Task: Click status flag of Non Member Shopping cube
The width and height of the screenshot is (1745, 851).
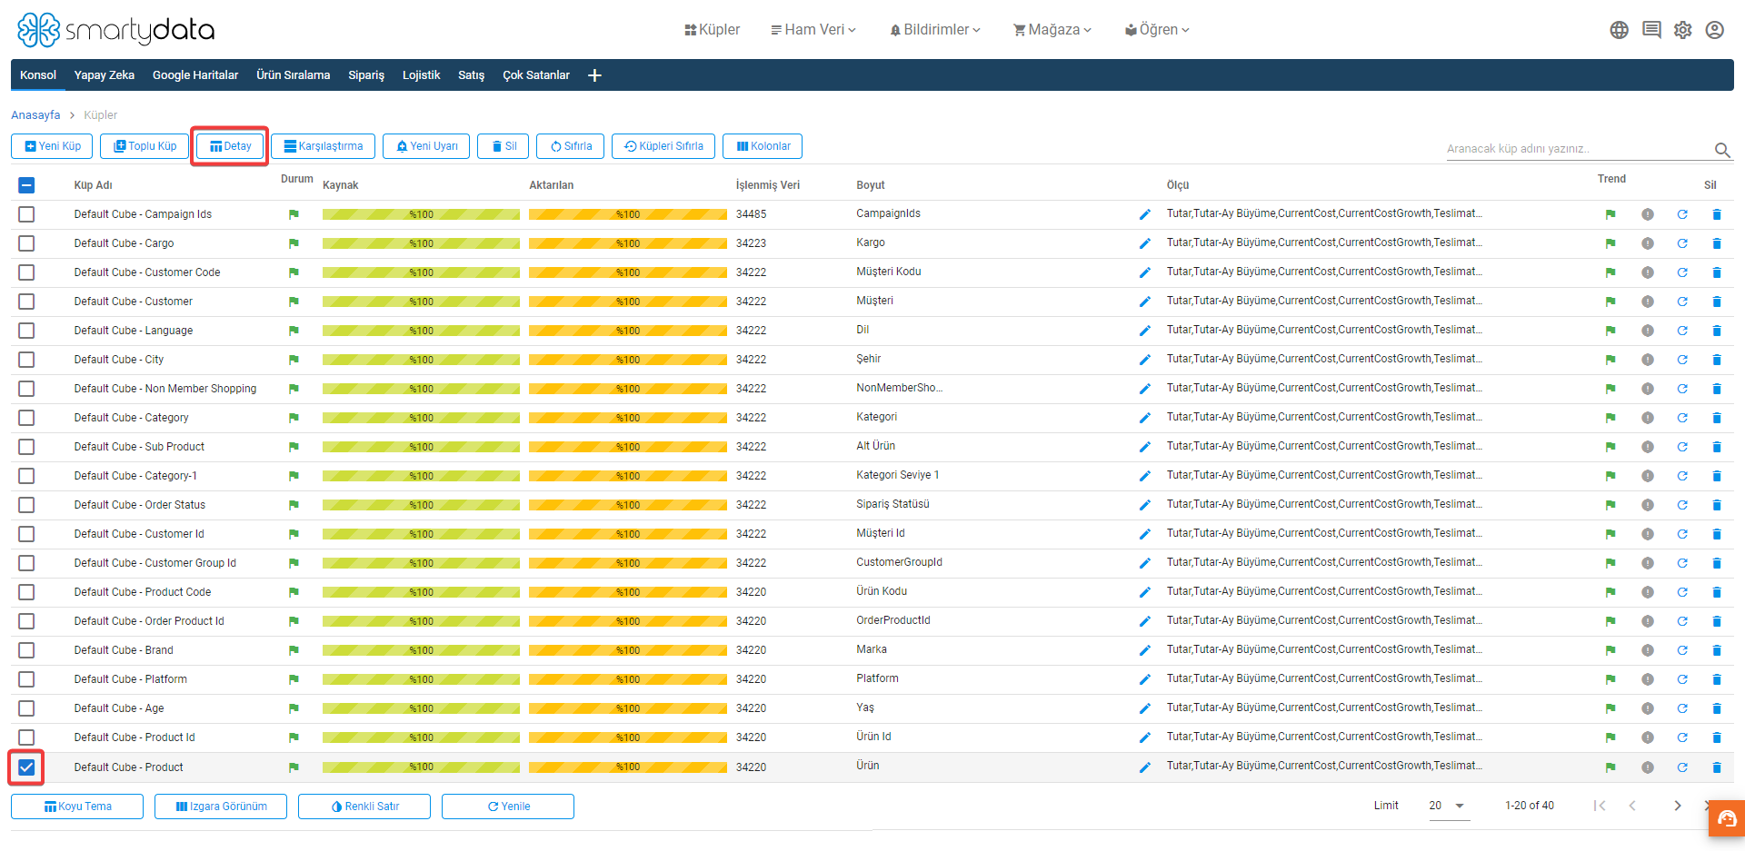Action: coord(294,389)
